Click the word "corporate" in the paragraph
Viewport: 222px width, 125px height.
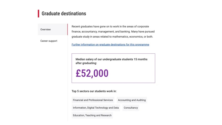143,27
